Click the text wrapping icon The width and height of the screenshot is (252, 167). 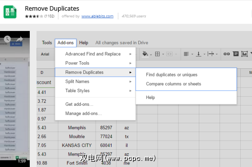(x=211, y=54)
